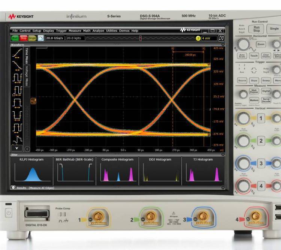Select the BER Bathtub histogram thumbnail
The height and width of the screenshot is (250, 281).
[75, 171]
